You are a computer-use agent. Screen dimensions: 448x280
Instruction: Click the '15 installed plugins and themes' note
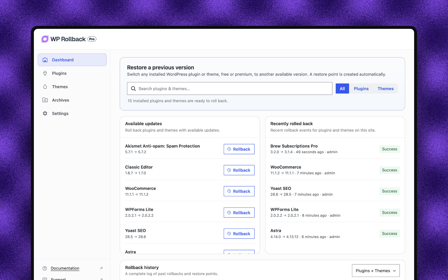click(x=178, y=101)
